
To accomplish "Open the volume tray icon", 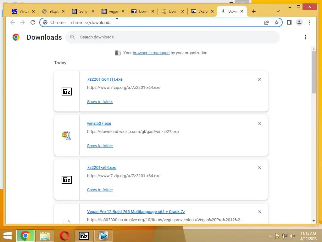I will (292, 236).
